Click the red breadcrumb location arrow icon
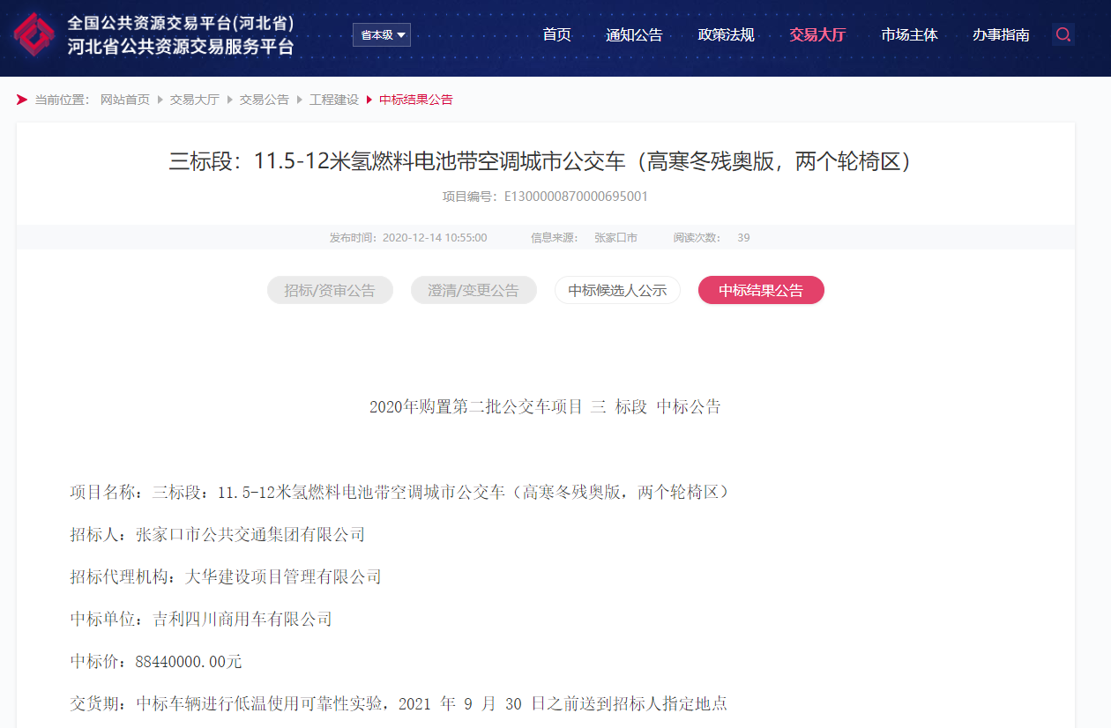This screenshot has height=728, width=1111. click(22, 100)
